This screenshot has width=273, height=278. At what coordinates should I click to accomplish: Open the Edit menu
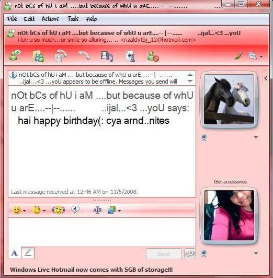coord(29,19)
